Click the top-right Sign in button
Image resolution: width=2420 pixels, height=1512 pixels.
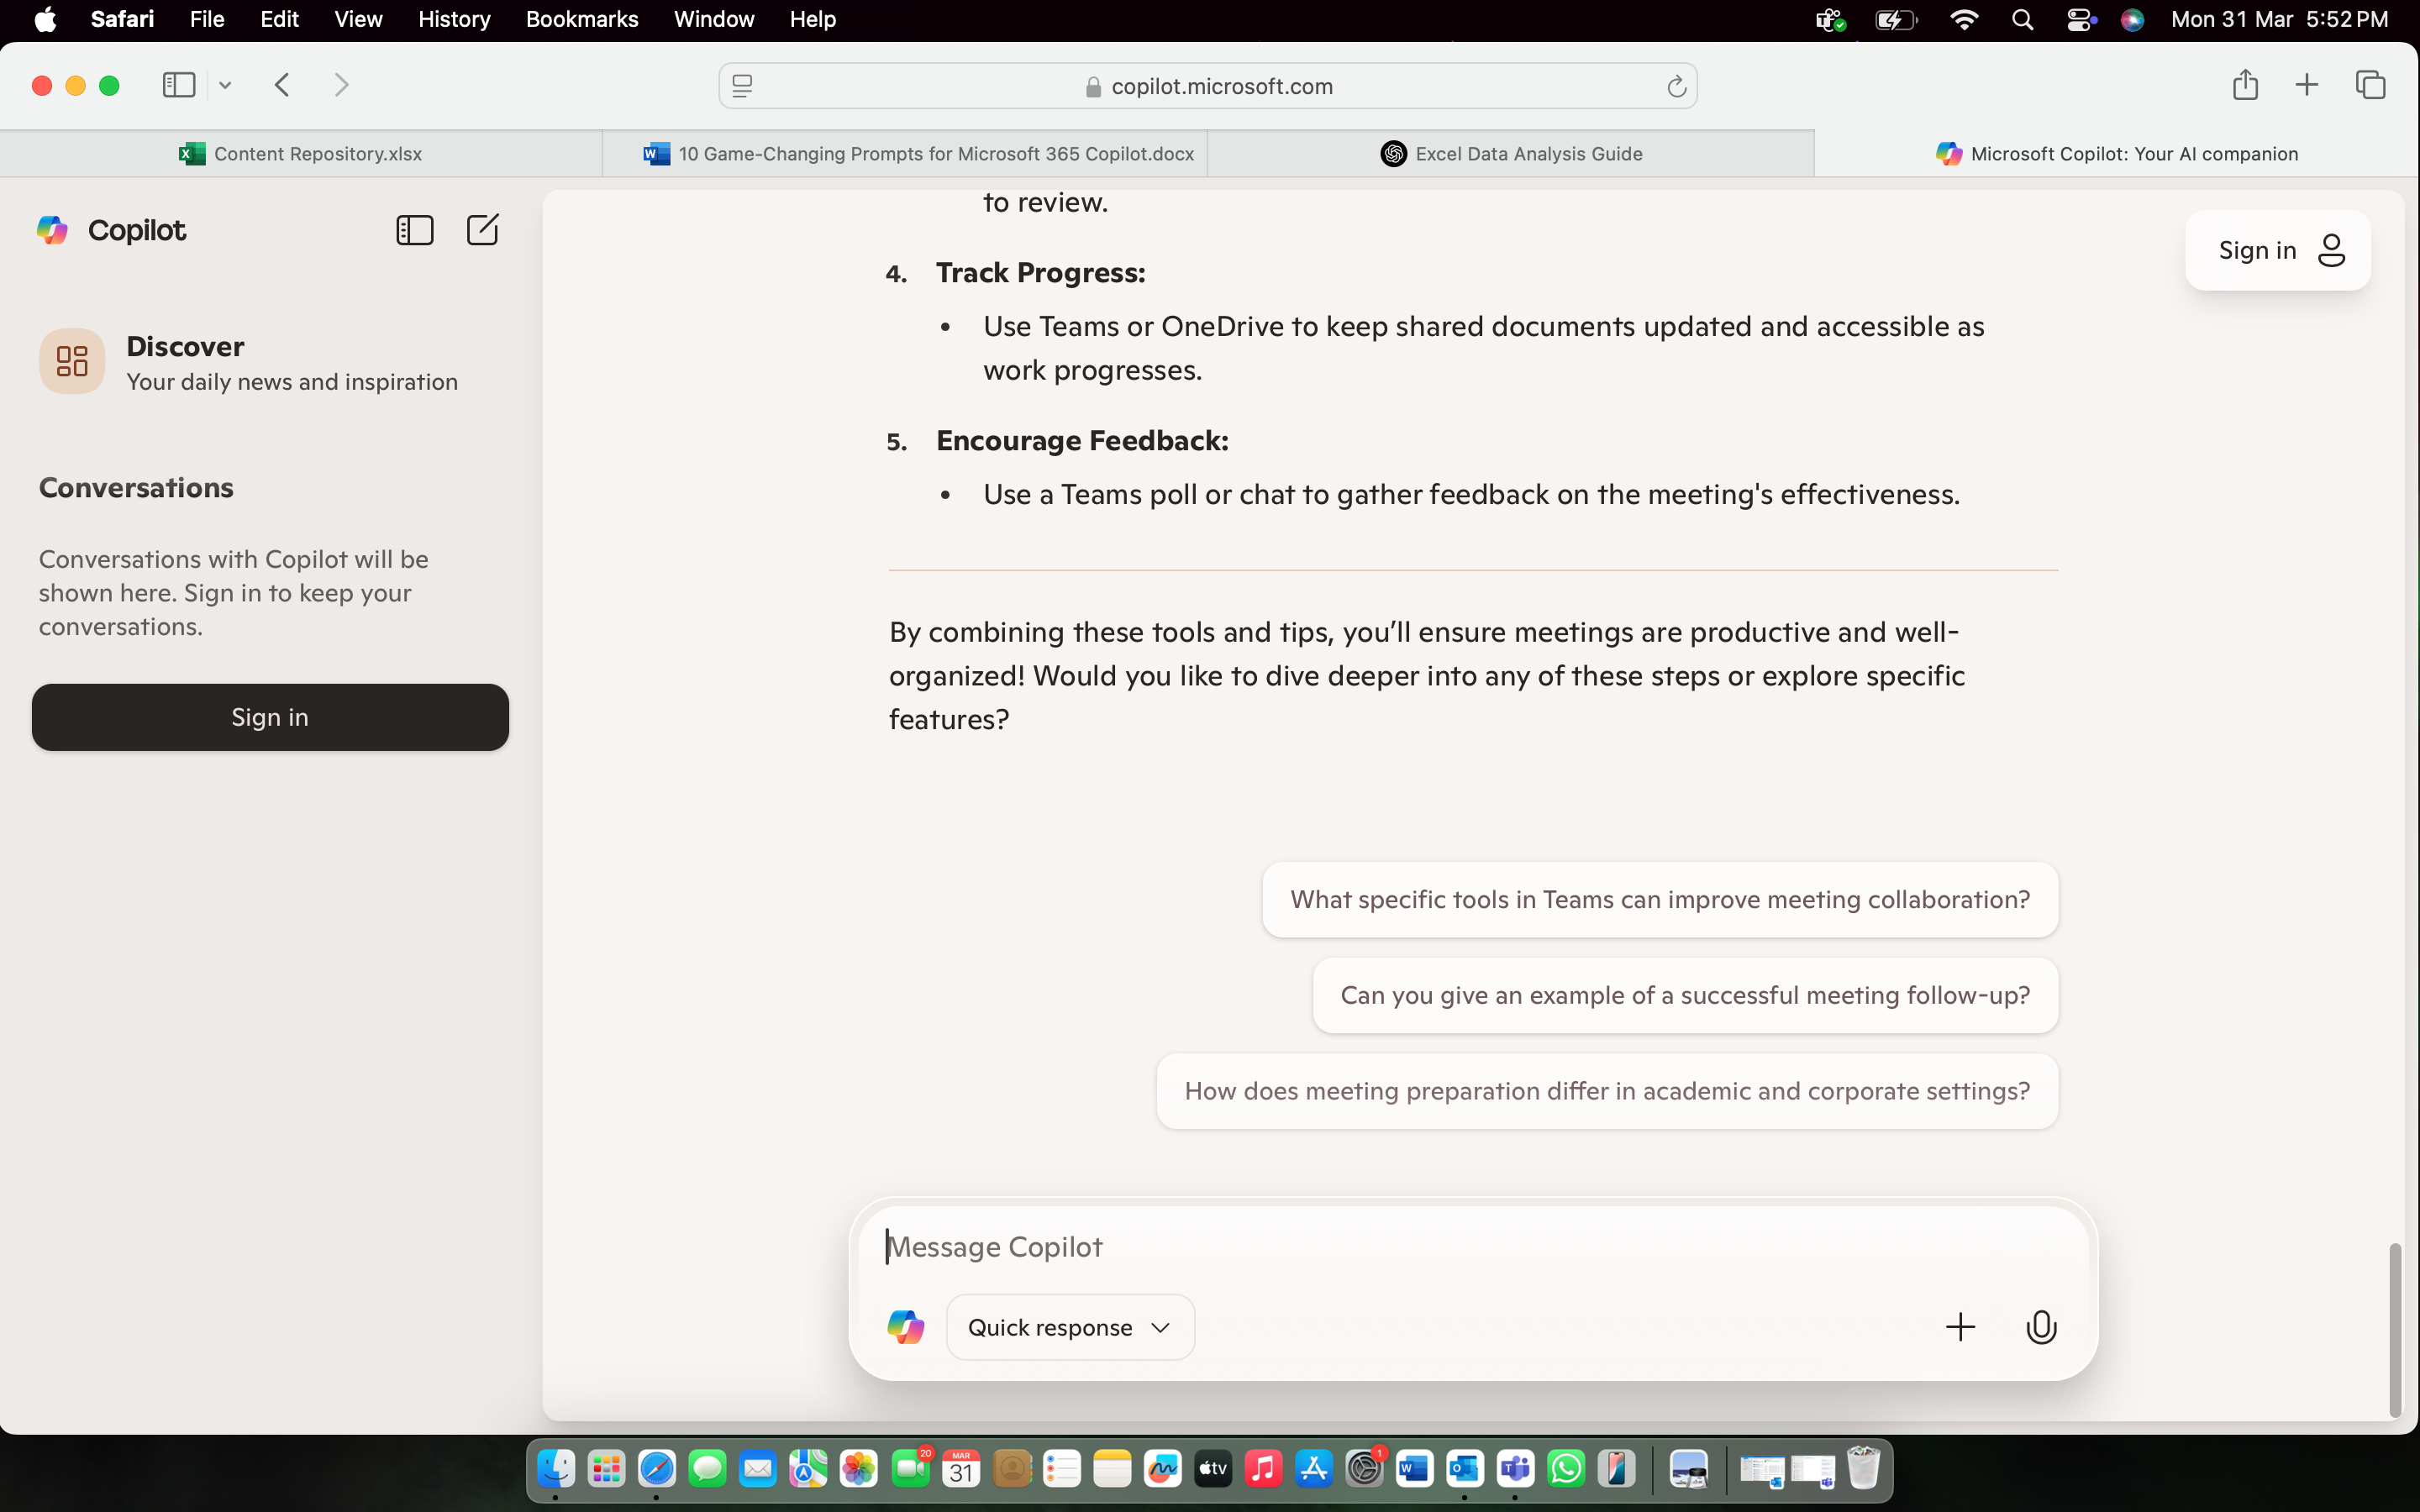tap(2278, 250)
